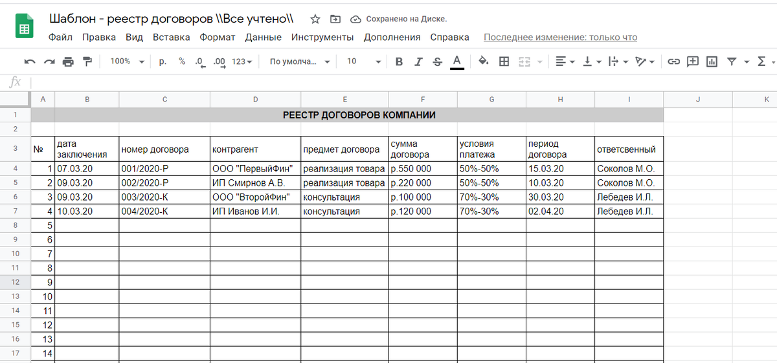Open the Вставка menu
This screenshot has width=777, height=363.
tap(171, 38)
